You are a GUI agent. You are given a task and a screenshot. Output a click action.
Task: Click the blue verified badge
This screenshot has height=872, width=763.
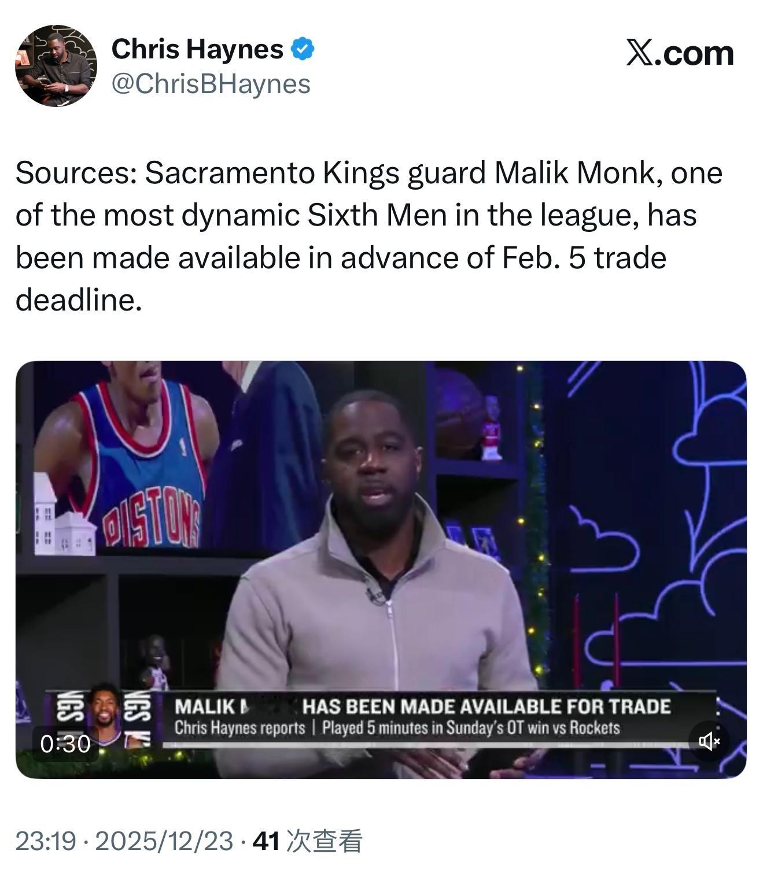(x=302, y=49)
